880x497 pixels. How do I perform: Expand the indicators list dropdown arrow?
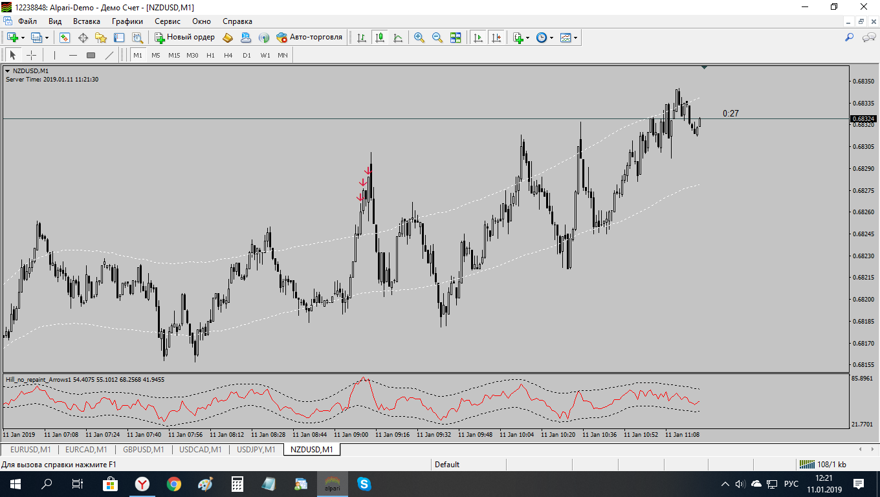click(527, 38)
